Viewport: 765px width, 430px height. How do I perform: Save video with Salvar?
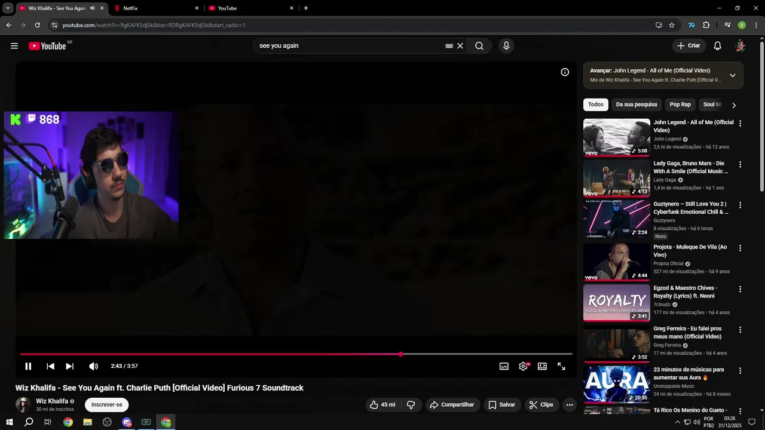tap(501, 405)
